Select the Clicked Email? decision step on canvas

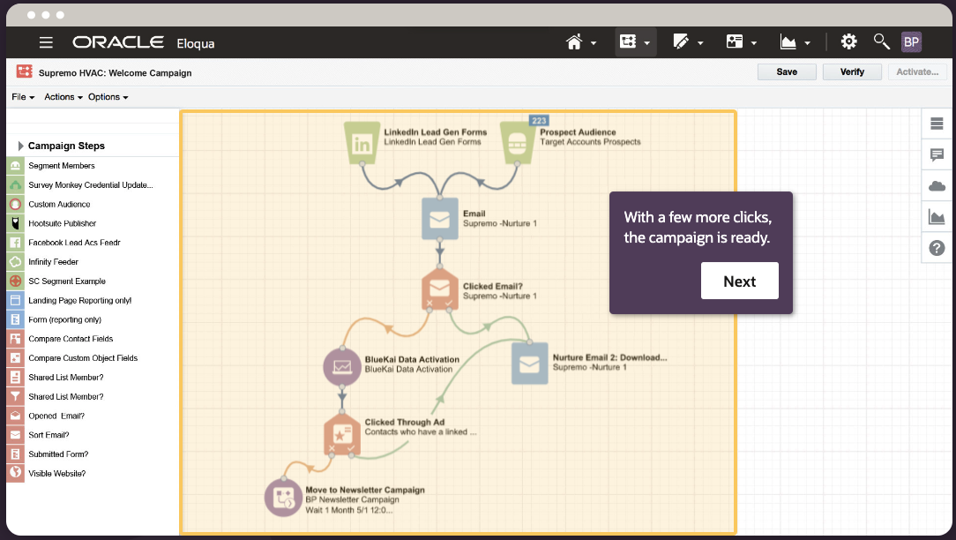[440, 287]
